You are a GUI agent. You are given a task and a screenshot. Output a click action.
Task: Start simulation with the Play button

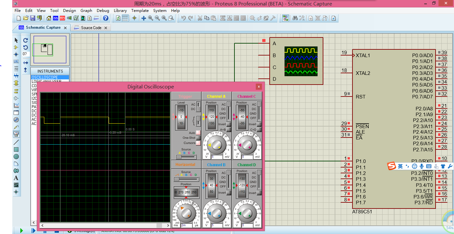[x=22, y=231]
